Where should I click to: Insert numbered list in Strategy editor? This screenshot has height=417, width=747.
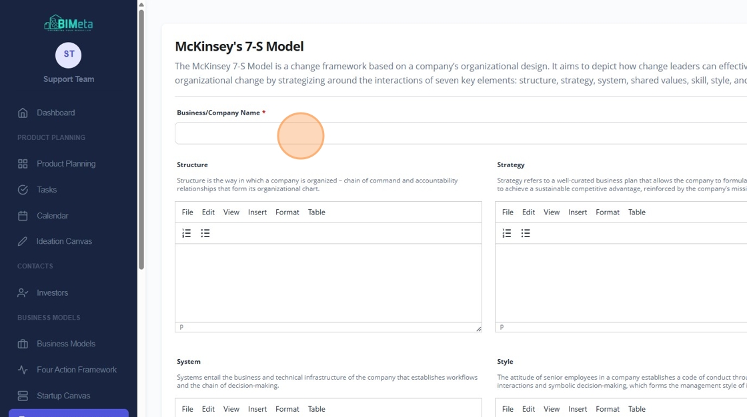507,233
